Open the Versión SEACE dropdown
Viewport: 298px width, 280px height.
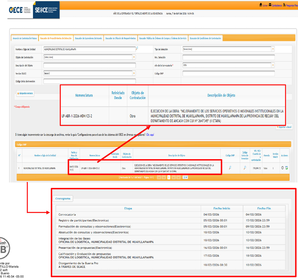(134, 73)
